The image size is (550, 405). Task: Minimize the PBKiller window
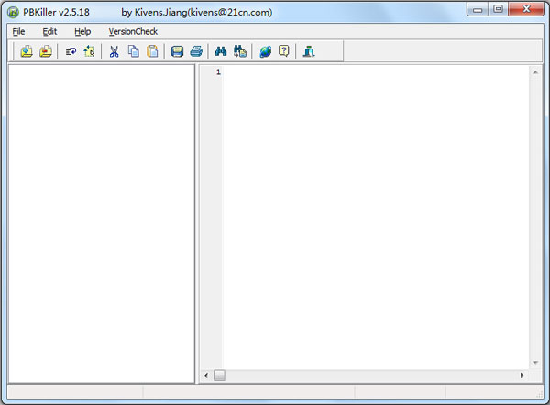[x=478, y=9]
